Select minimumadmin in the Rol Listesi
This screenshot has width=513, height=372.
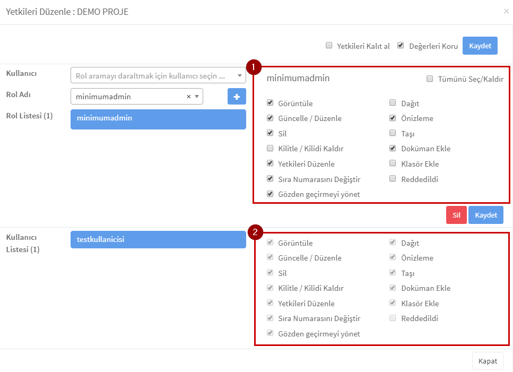pyautogui.click(x=158, y=119)
